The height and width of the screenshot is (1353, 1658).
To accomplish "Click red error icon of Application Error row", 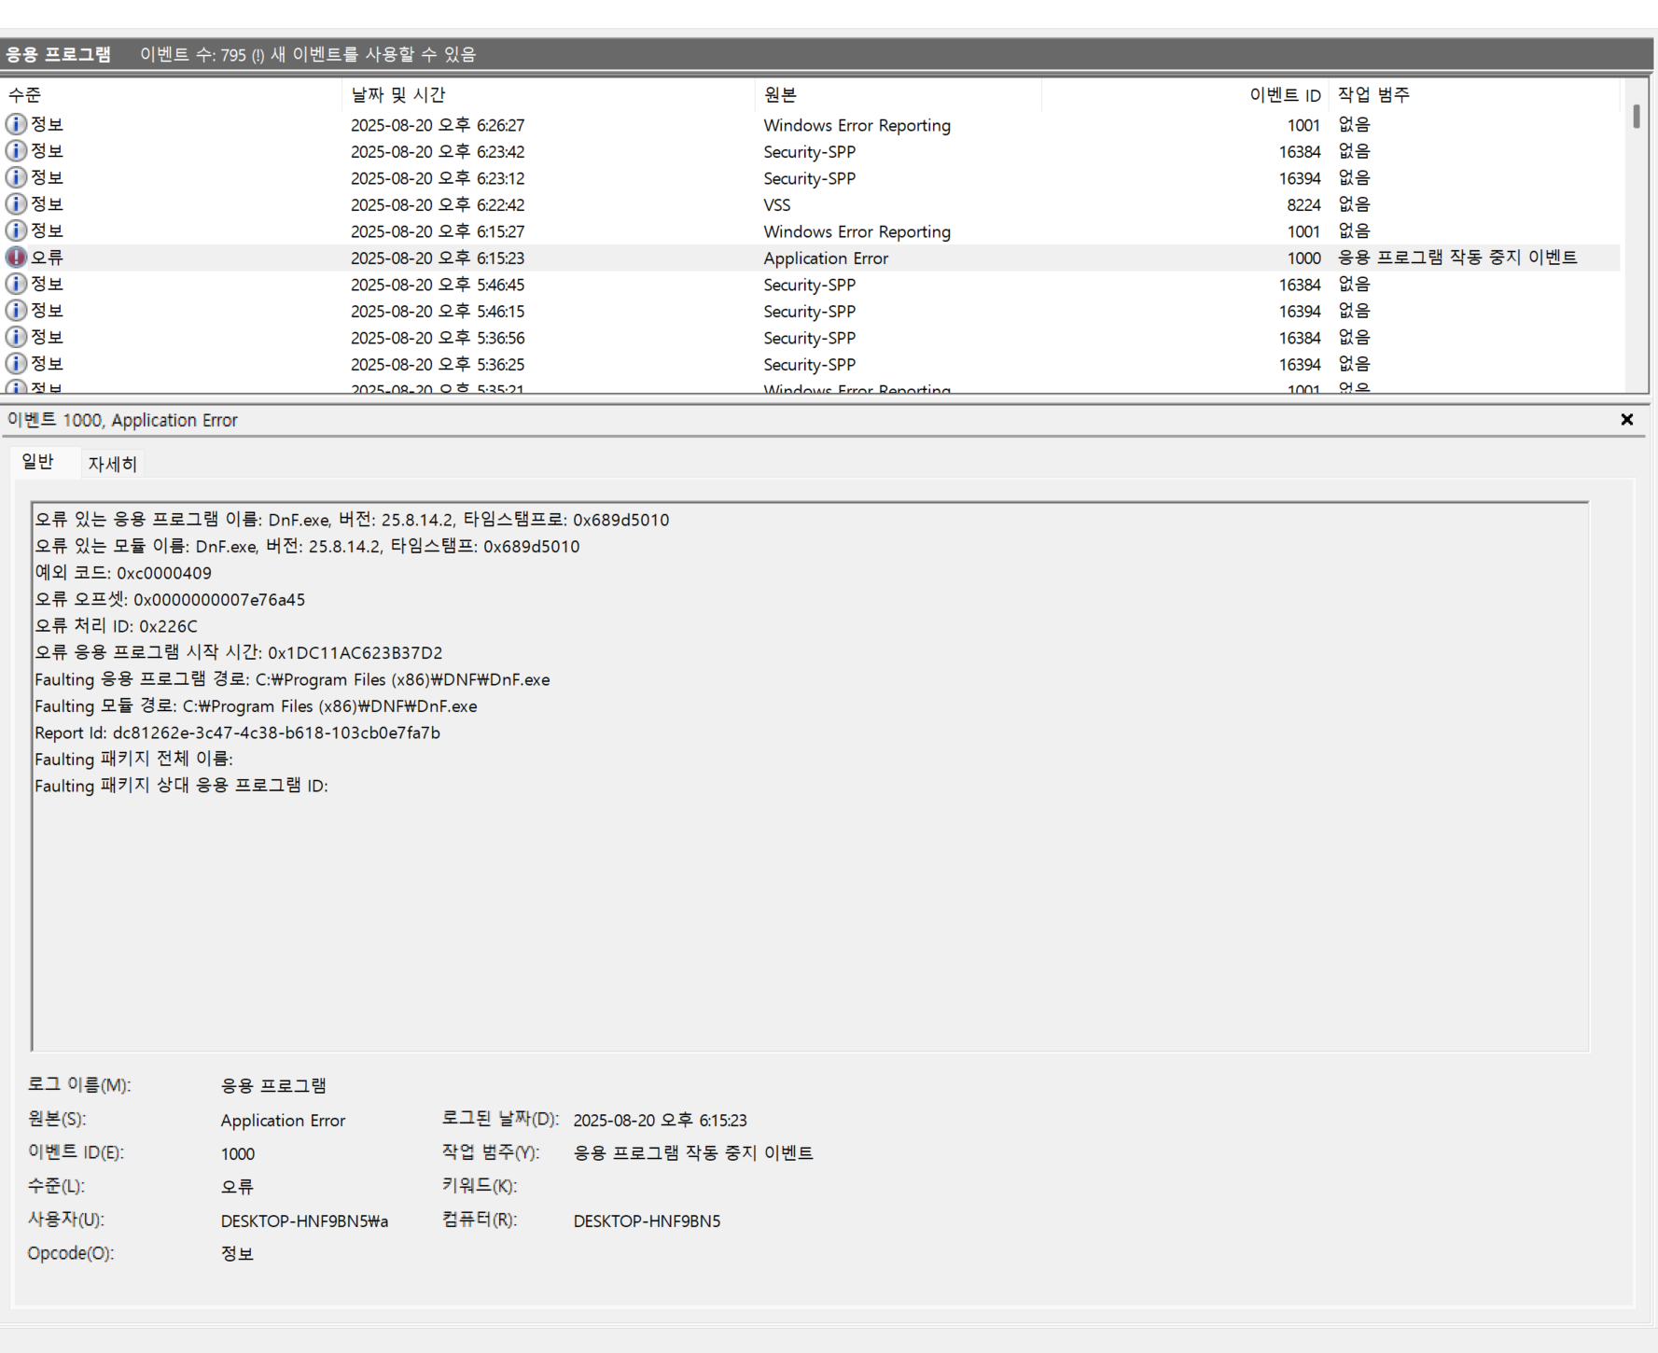I will tap(16, 257).
